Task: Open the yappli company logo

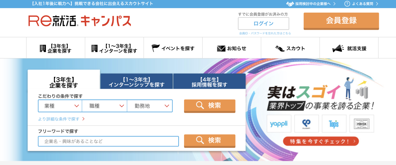Action: [279, 124]
